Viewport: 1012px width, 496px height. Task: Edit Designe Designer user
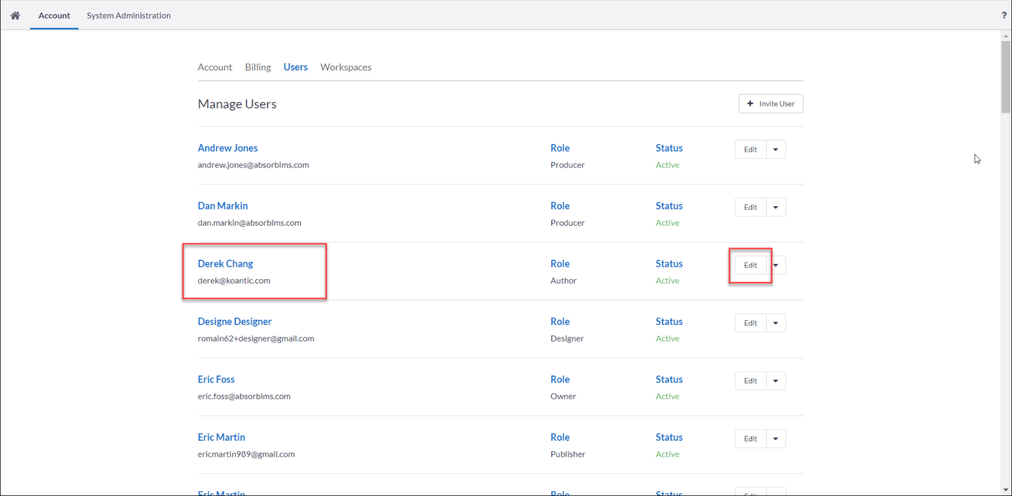coord(751,323)
